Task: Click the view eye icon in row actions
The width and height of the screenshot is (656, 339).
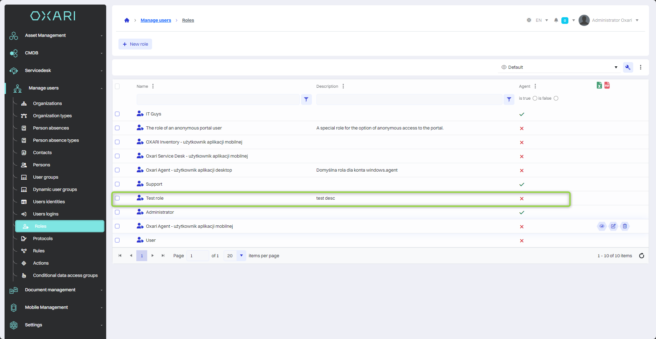Action: [602, 226]
